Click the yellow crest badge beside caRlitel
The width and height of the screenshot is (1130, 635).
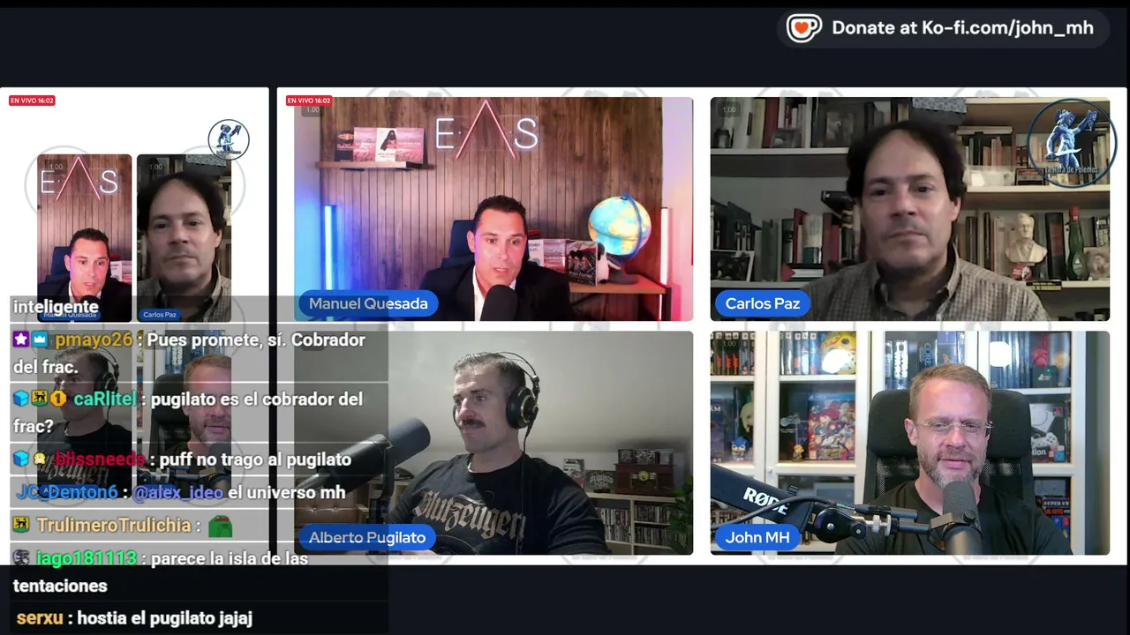[40, 399]
